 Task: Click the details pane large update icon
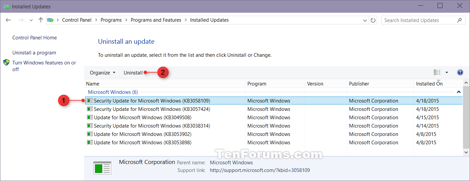pyautogui.click(x=102, y=168)
